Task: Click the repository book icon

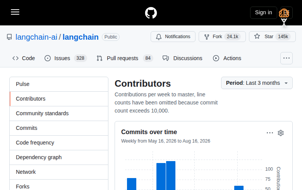Action: coord(9,37)
